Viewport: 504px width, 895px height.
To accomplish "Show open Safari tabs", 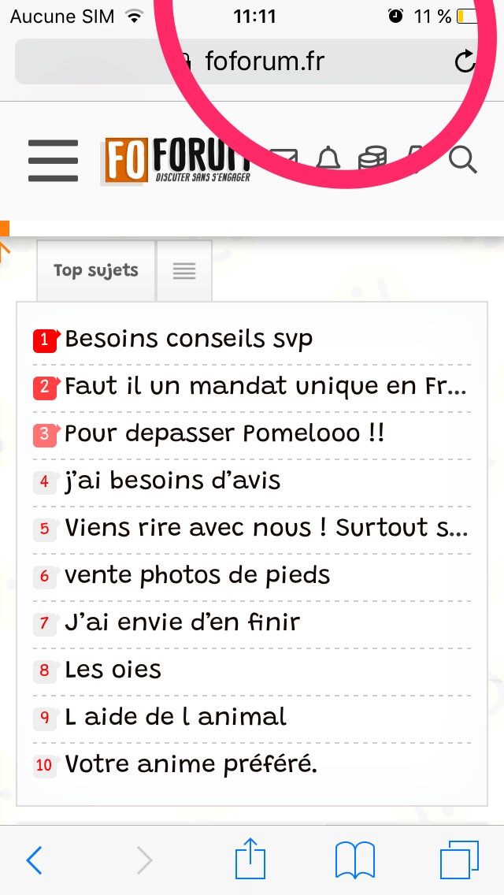I will tap(459, 860).
